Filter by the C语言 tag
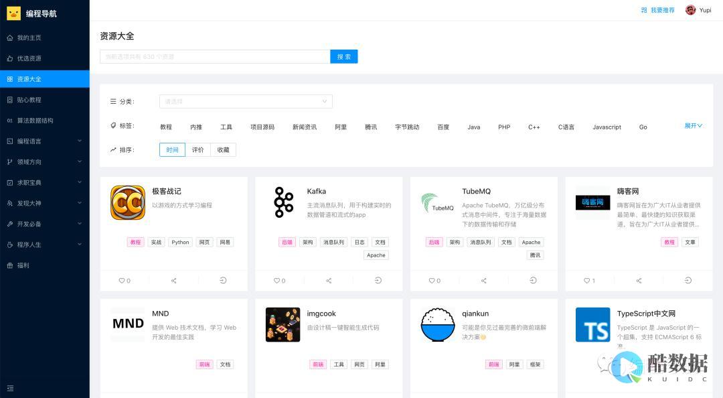Screen dimensions: 723x398 tap(566, 127)
